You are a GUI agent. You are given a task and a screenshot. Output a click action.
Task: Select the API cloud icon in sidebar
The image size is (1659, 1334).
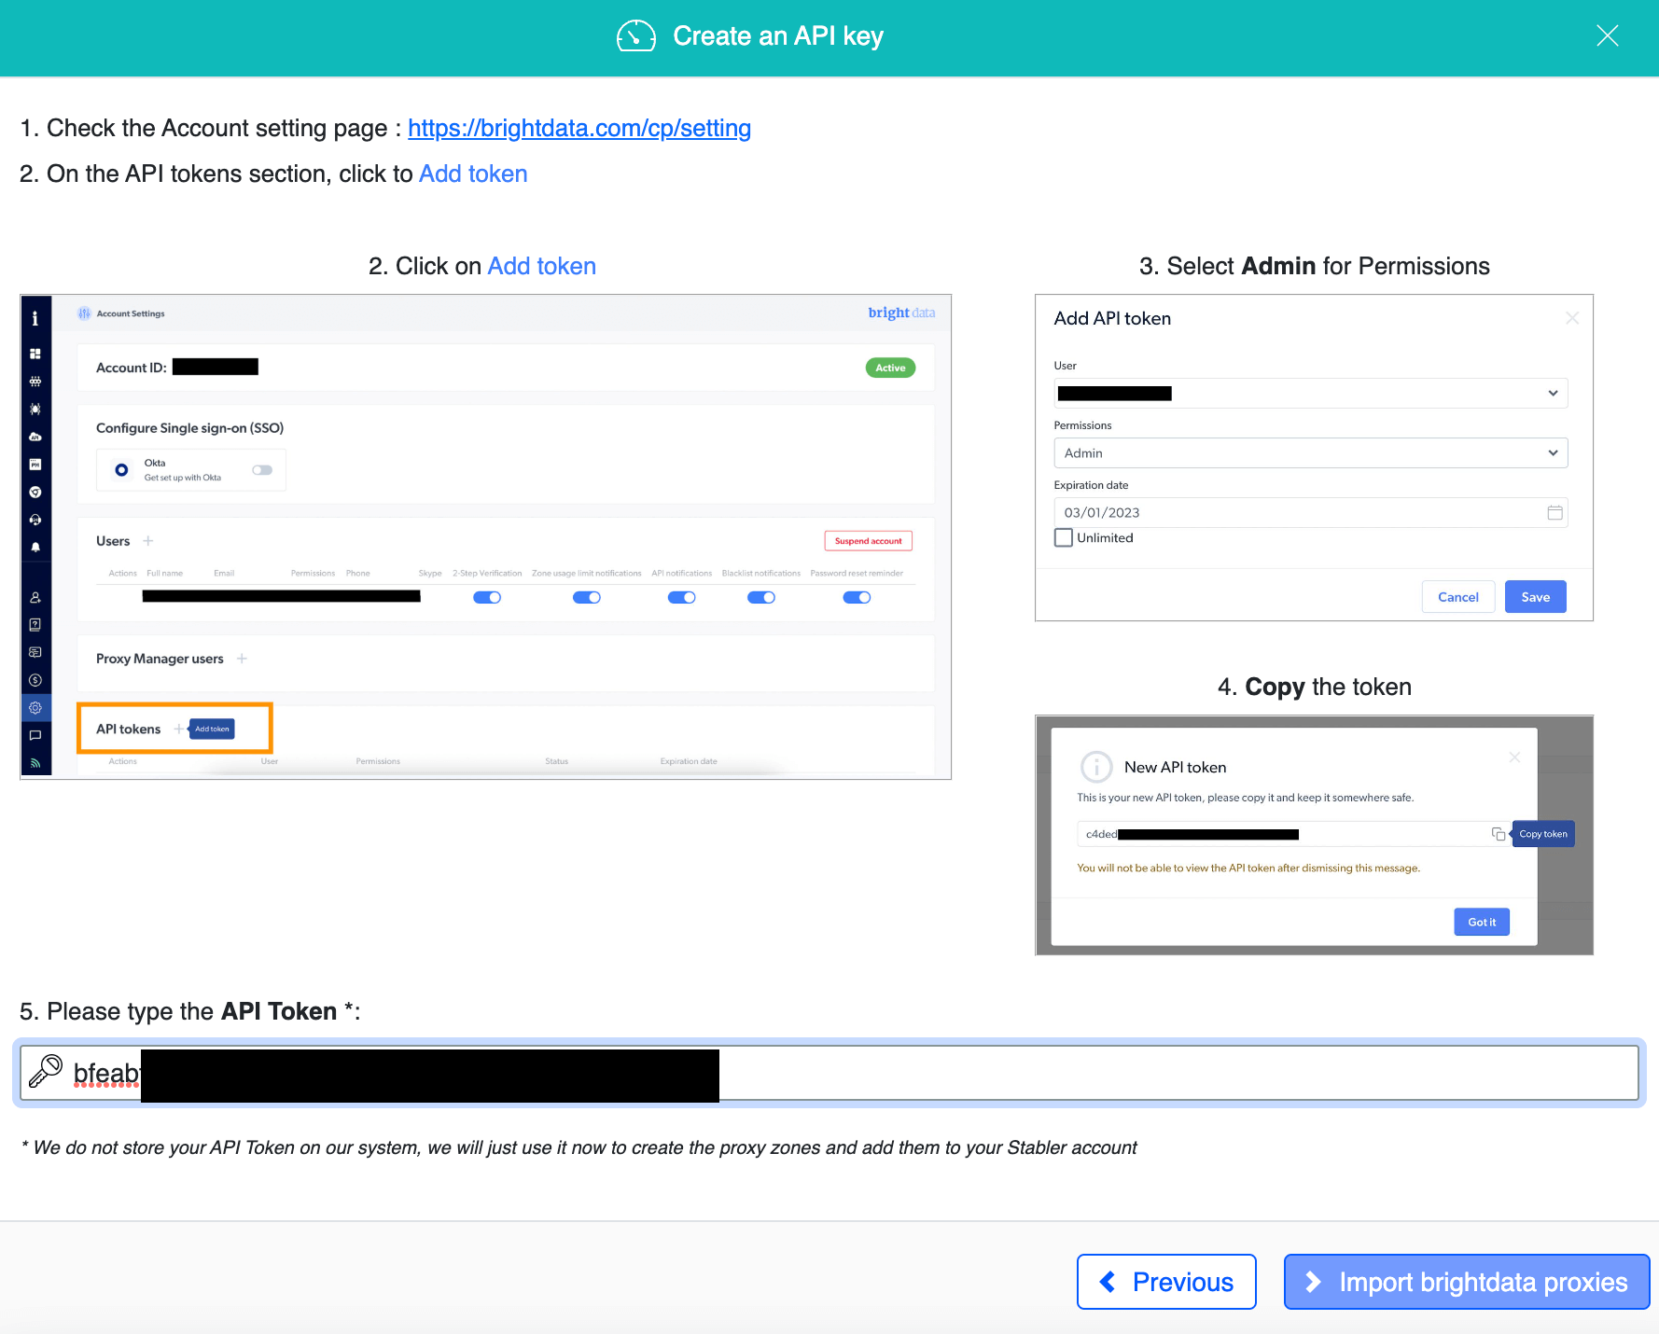[x=35, y=436]
